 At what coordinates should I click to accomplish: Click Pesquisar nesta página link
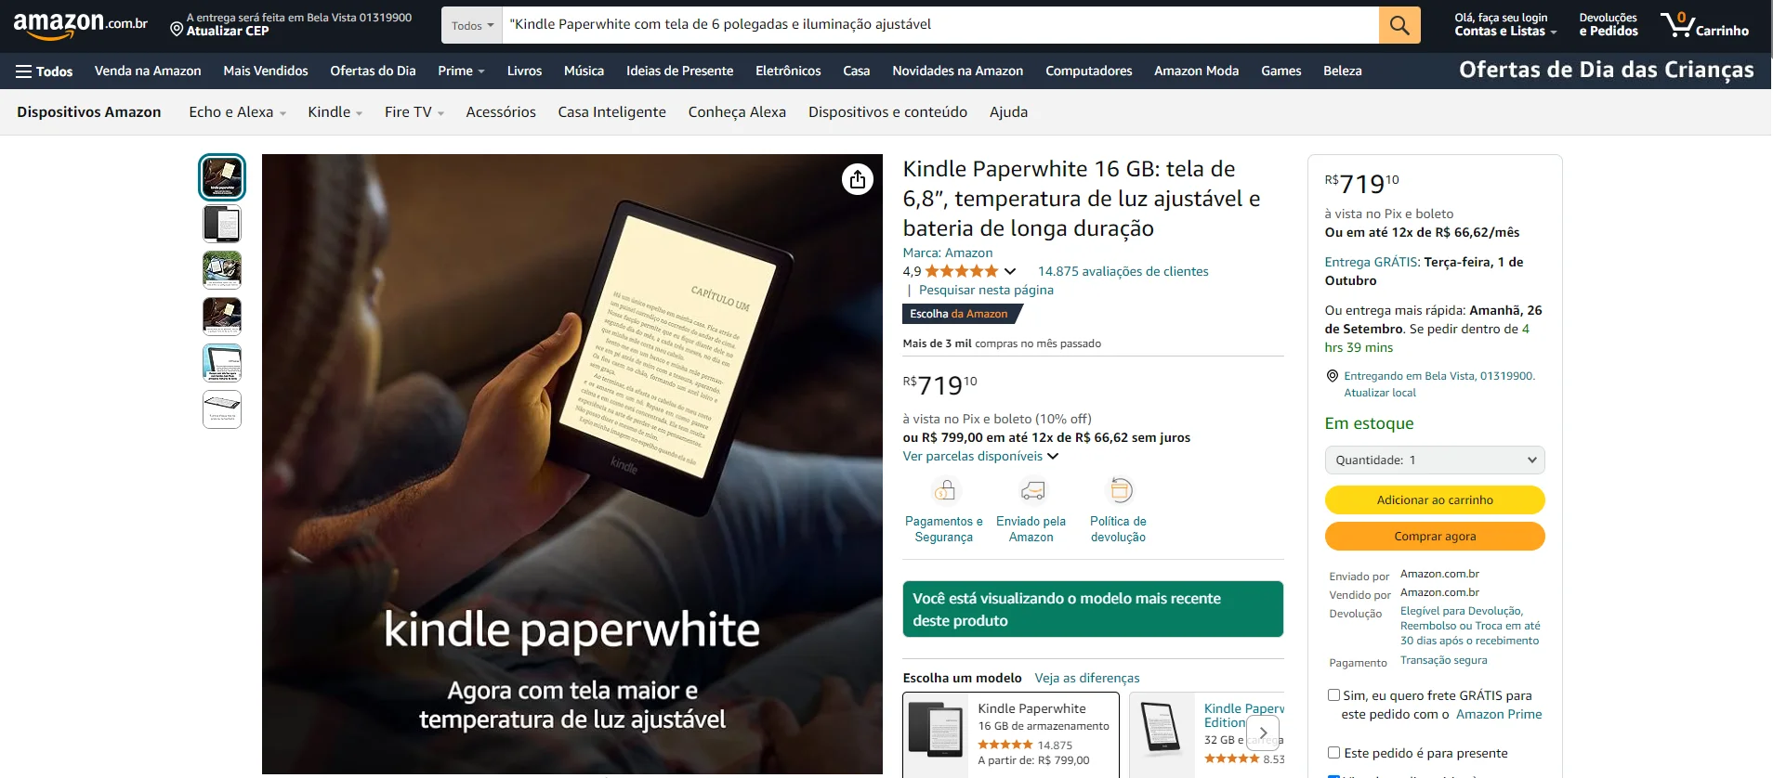(x=986, y=290)
